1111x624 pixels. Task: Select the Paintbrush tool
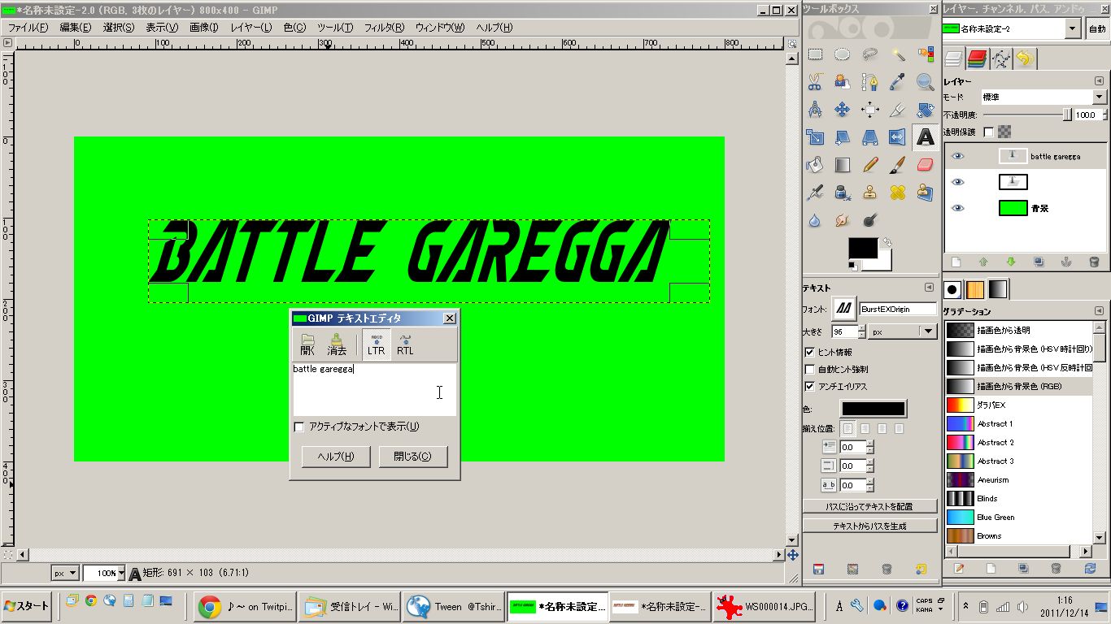point(898,165)
